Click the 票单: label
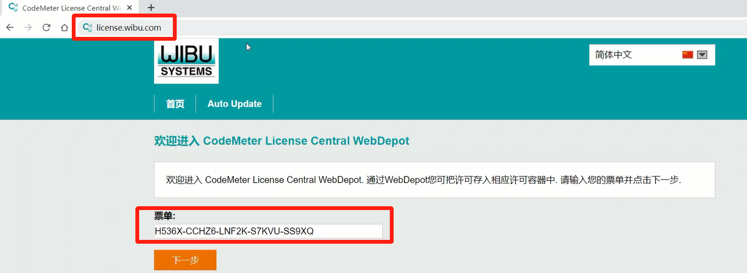The width and height of the screenshot is (747, 273). [165, 217]
